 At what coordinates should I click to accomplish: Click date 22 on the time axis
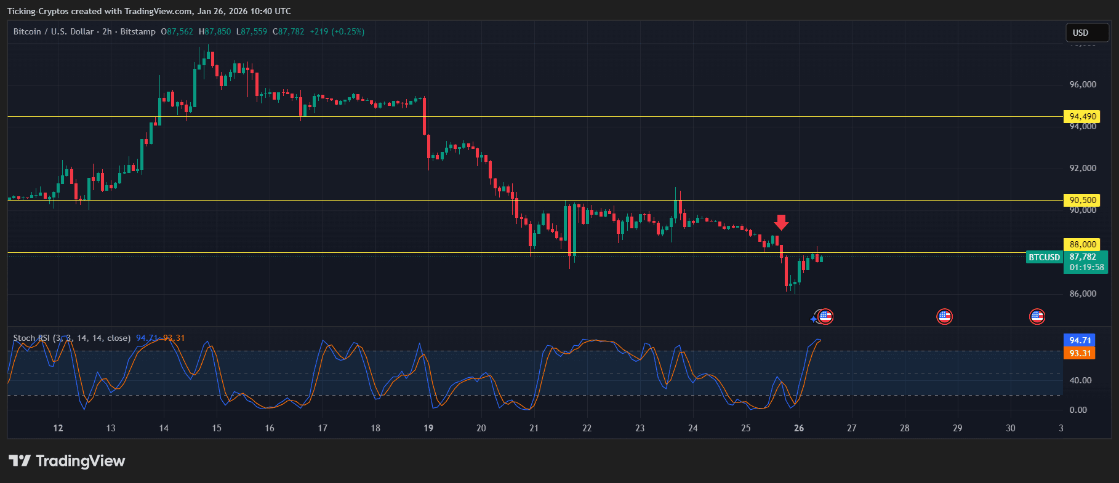(x=587, y=428)
